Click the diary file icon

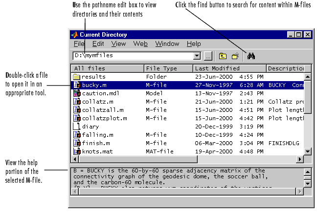tap(76, 127)
